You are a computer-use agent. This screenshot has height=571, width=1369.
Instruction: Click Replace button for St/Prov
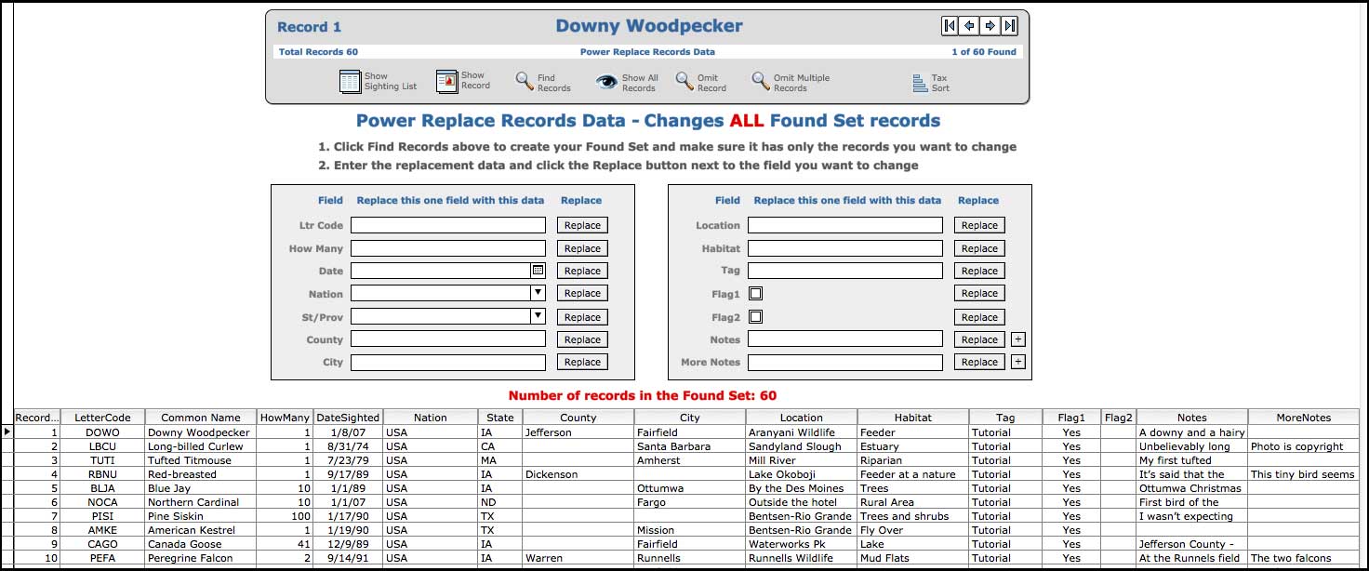pyautogui.click(x=582, y=317)
